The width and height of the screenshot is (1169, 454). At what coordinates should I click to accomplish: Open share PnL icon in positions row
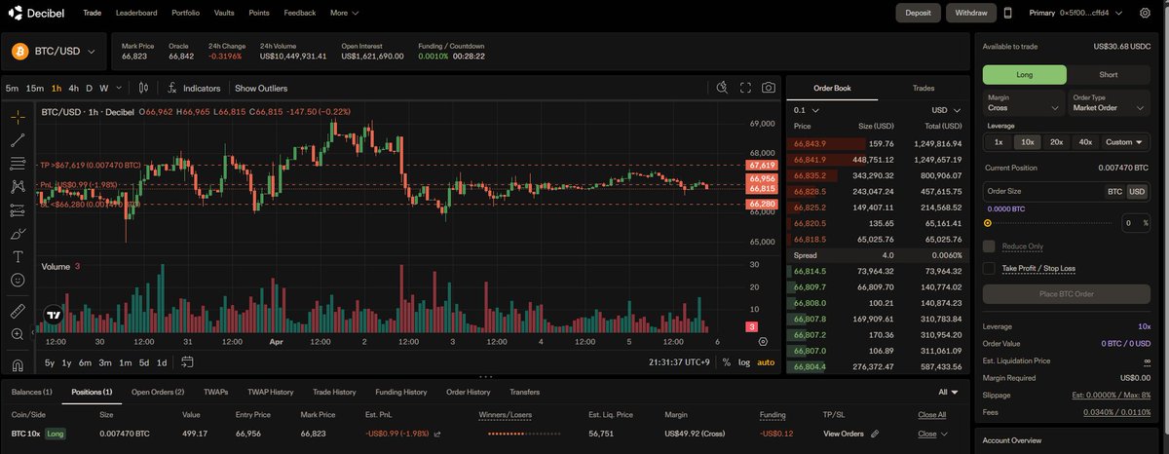coord(436,434)
